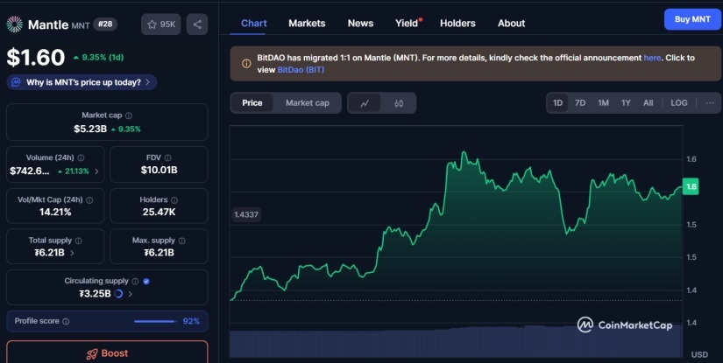Click the #28 rank badge

105,24
